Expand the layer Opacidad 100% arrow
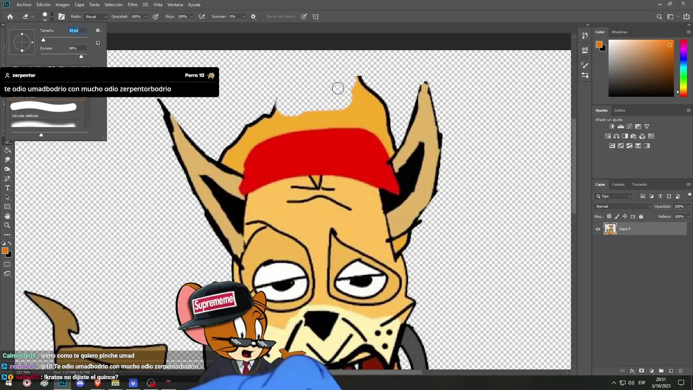 coord(688,206)
